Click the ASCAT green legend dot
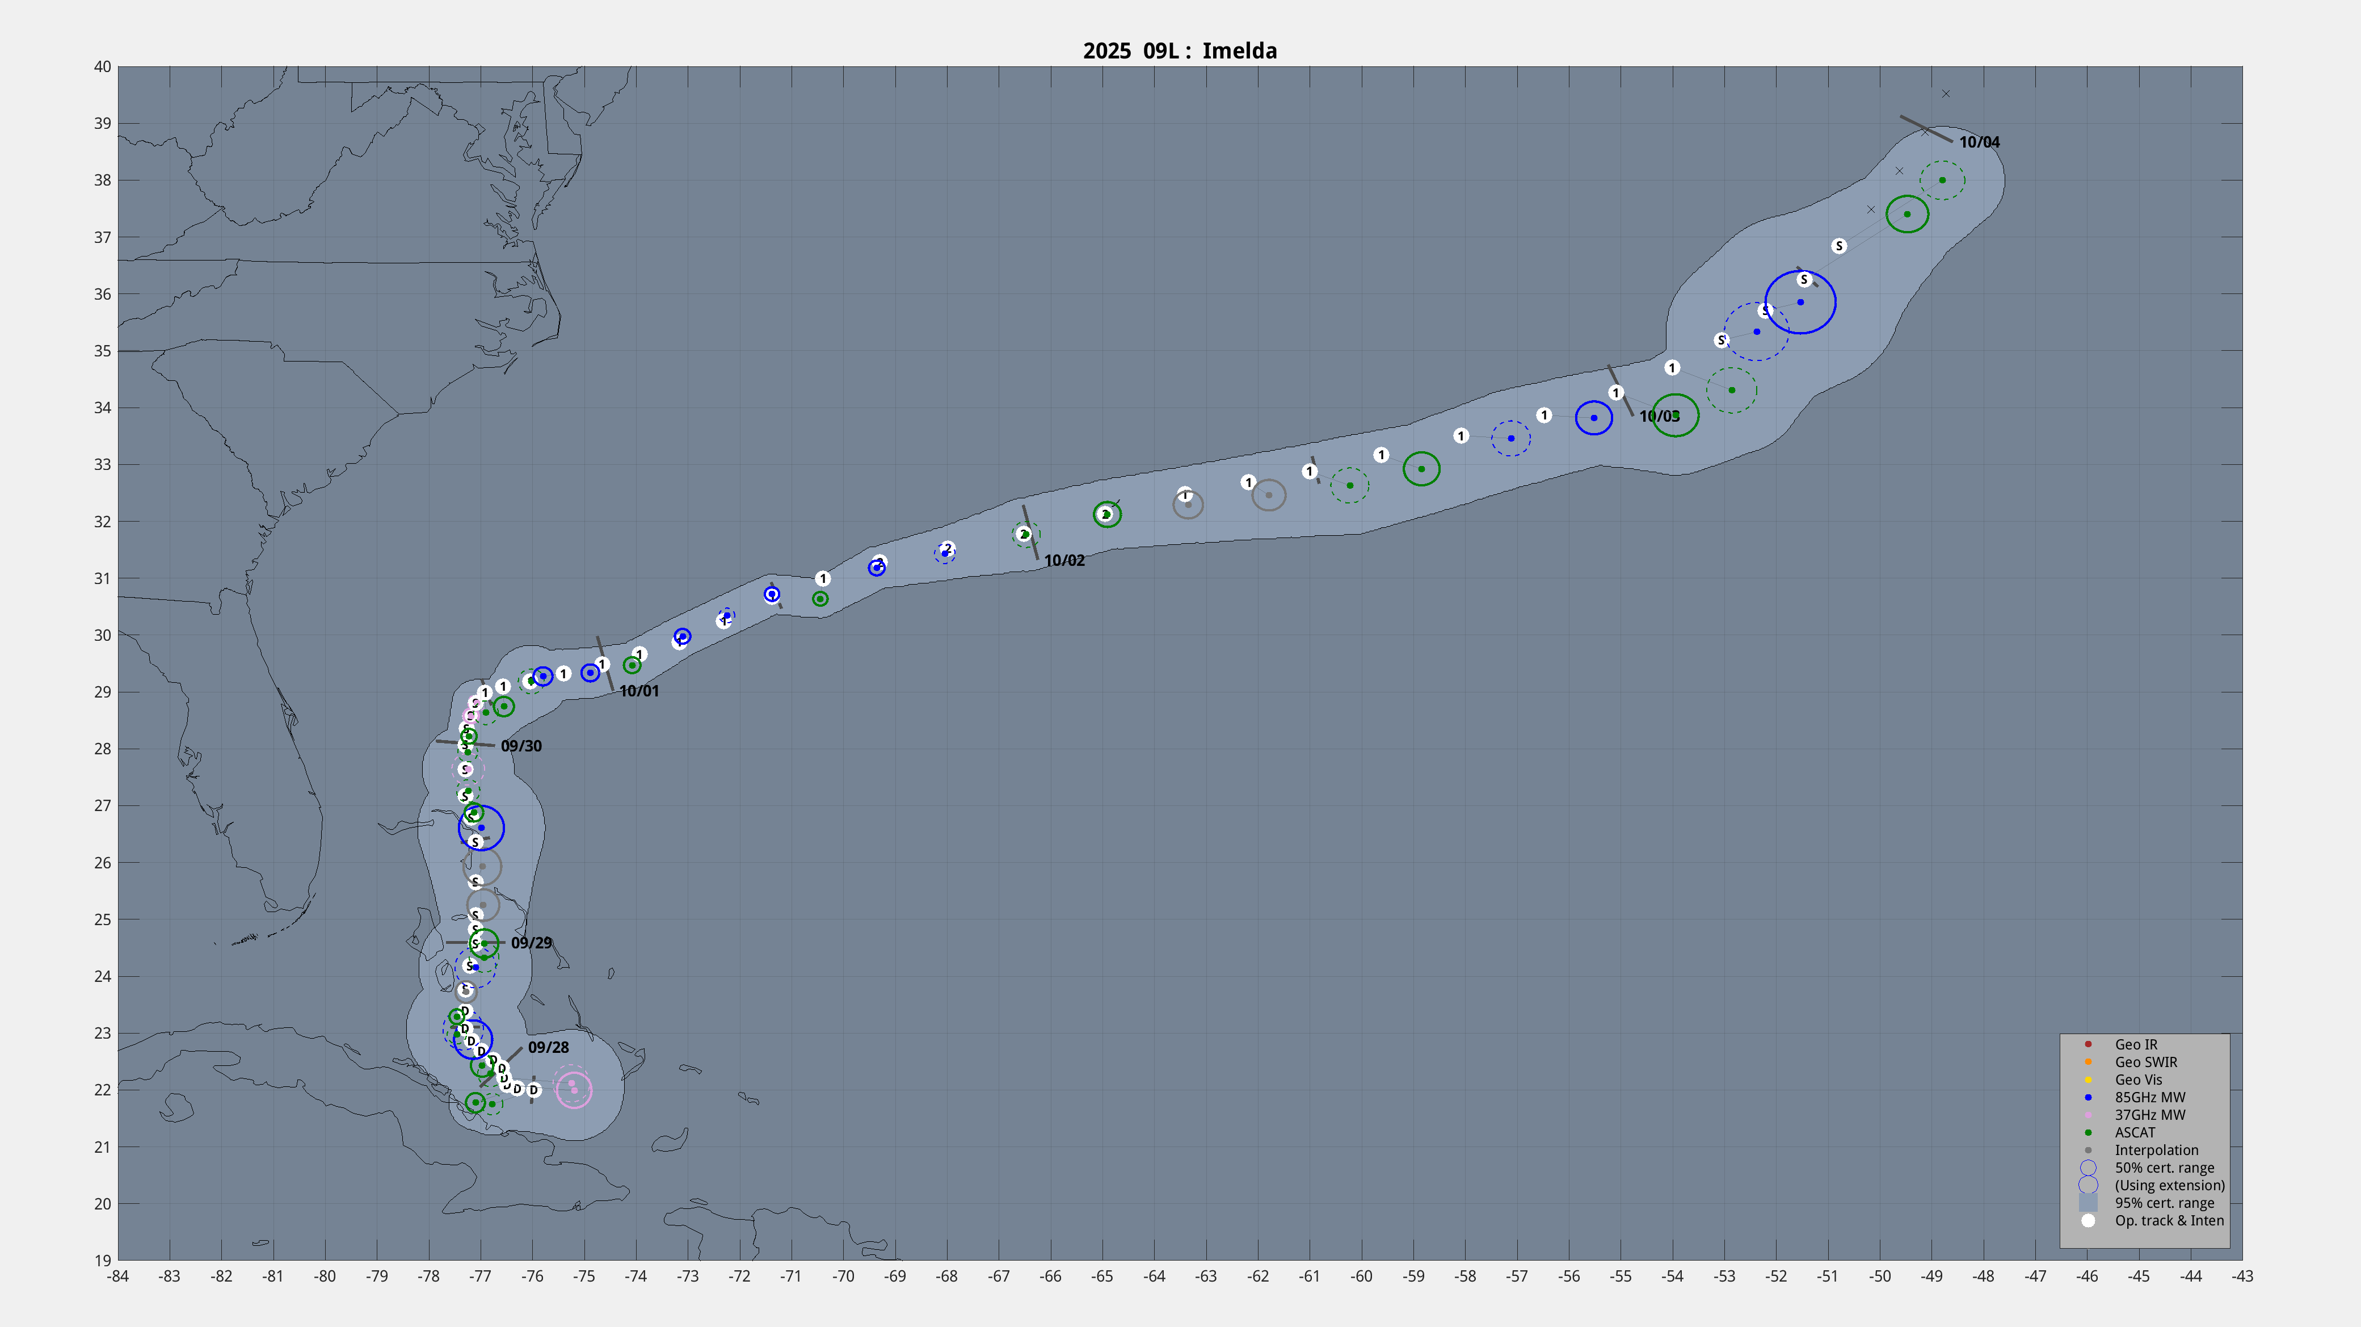Viewport: 2361px width, 1327px height. 2088,1132
